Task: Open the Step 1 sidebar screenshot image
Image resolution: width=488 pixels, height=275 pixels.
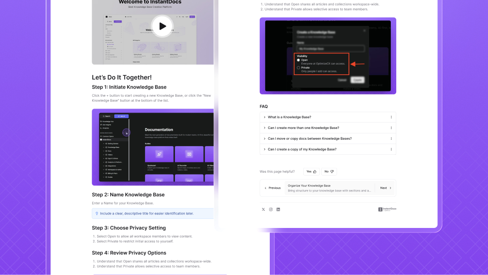Action: (153, 147)
